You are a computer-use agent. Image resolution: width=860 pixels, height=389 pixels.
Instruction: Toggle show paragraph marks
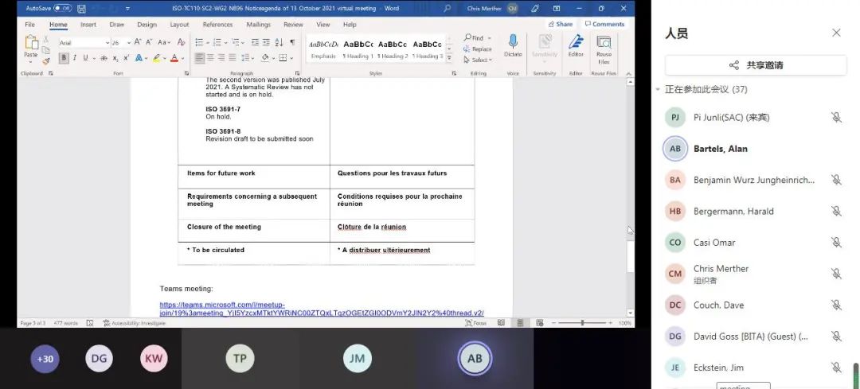[x=292, y=42]
